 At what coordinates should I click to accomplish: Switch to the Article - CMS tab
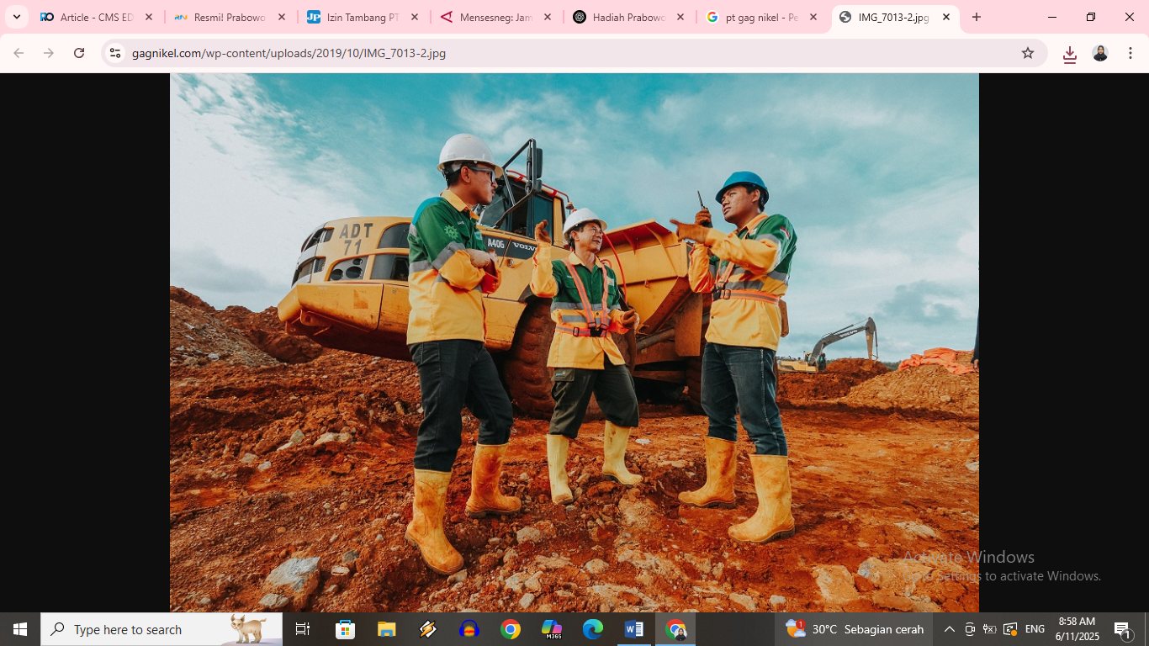(97, 17)
